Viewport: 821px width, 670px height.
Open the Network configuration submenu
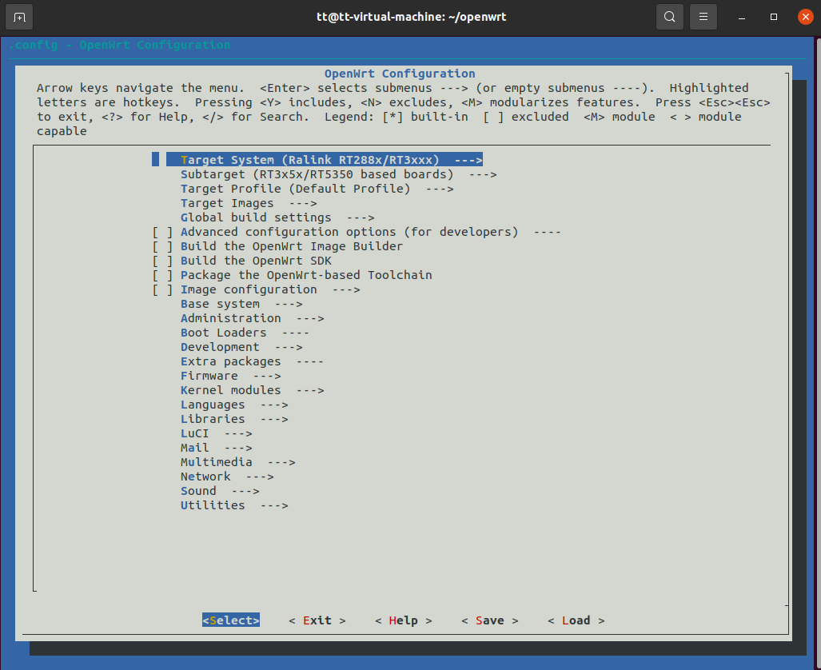(x=212, y=476)
